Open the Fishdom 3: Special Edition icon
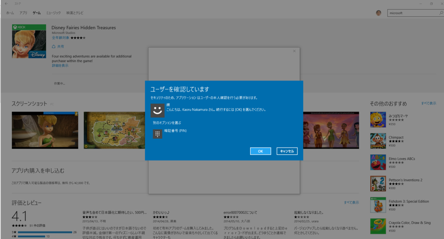444x239 pixels. (378, 205)
